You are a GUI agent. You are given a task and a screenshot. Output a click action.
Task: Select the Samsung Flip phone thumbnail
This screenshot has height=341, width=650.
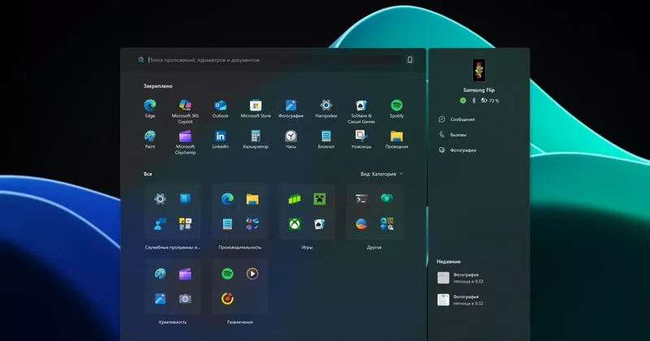click(x=479, y=70)
